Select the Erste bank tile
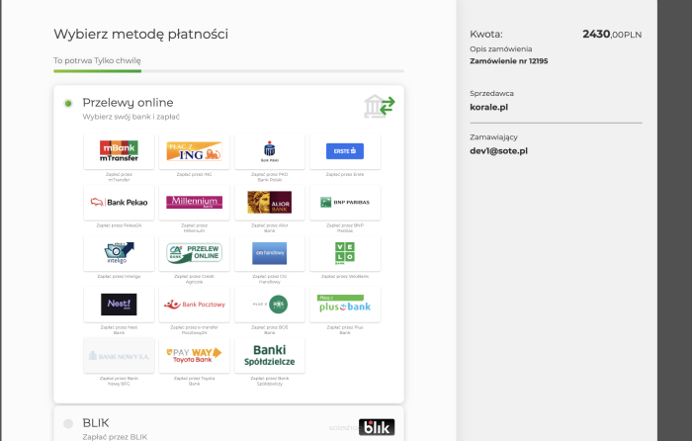The height and width of the screenshot is (441, 692). pos(345,151)
